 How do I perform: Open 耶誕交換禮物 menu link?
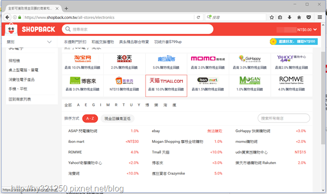[x=103, y=42]
